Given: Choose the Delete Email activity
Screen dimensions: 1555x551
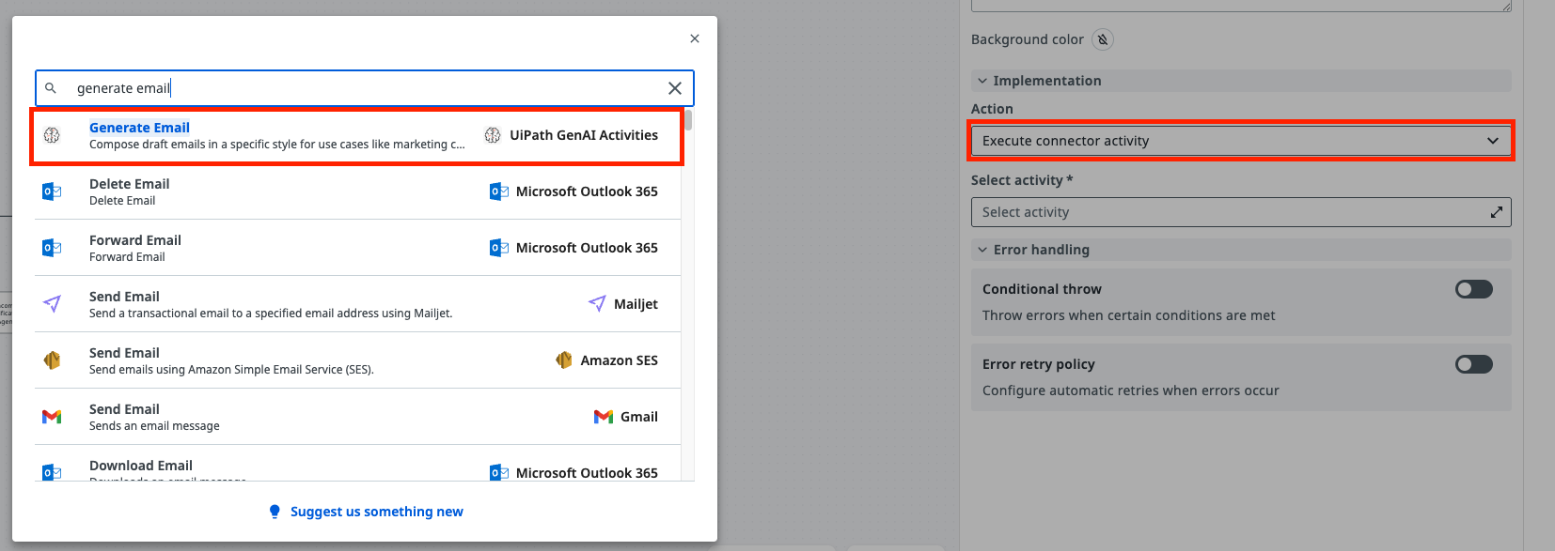Looking at the screenshot, I should [357, 191].
